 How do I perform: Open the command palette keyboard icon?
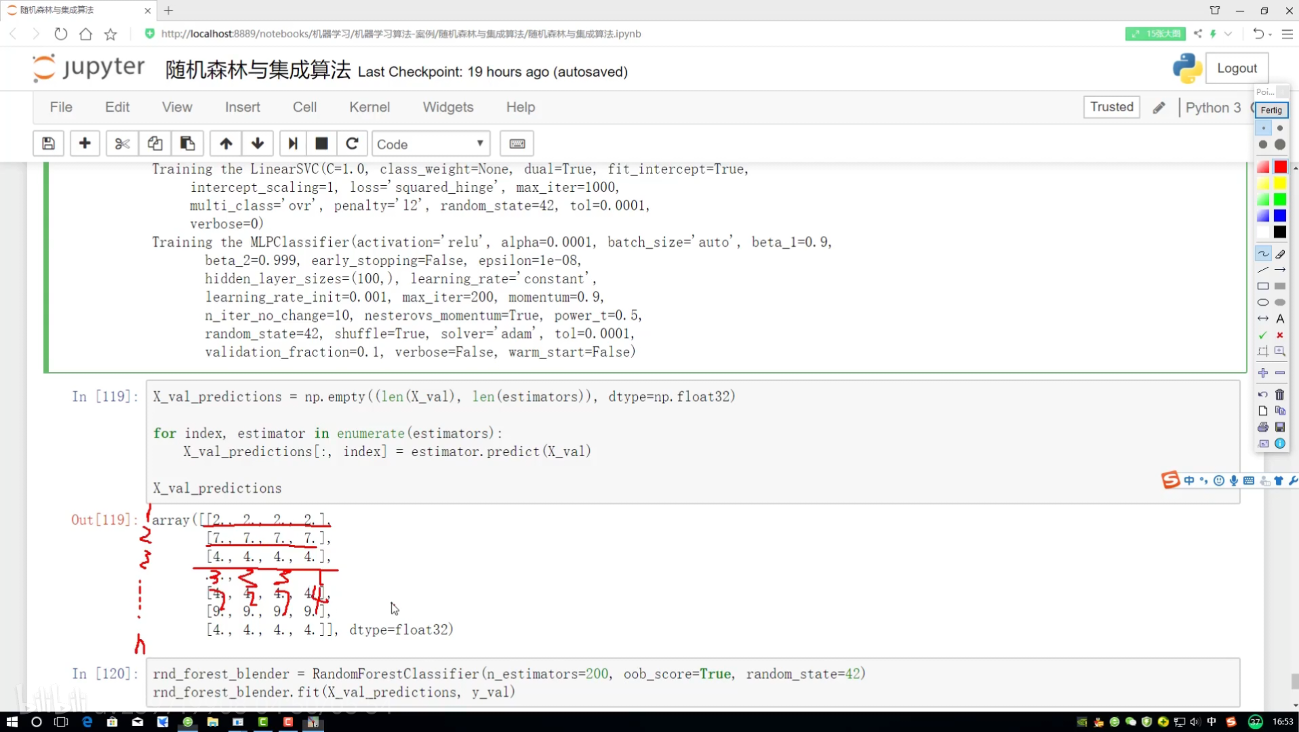tap(517, 144)
